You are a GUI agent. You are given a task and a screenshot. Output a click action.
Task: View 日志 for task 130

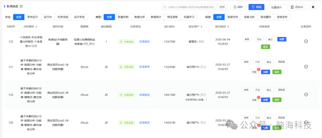258,90
